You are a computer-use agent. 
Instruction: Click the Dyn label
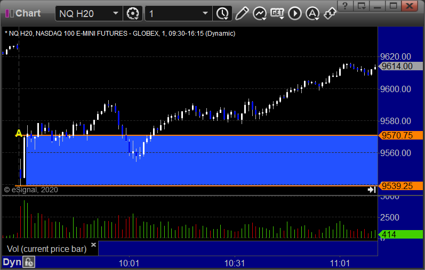click(12, 262)
